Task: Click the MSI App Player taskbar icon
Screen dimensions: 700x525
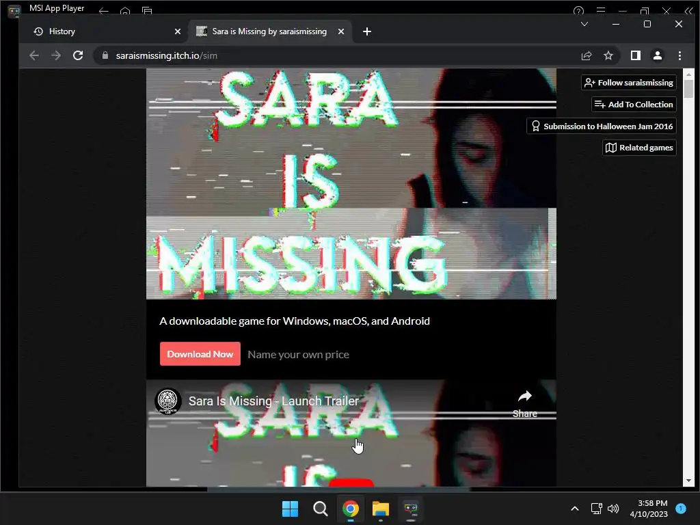Action: 411,509
